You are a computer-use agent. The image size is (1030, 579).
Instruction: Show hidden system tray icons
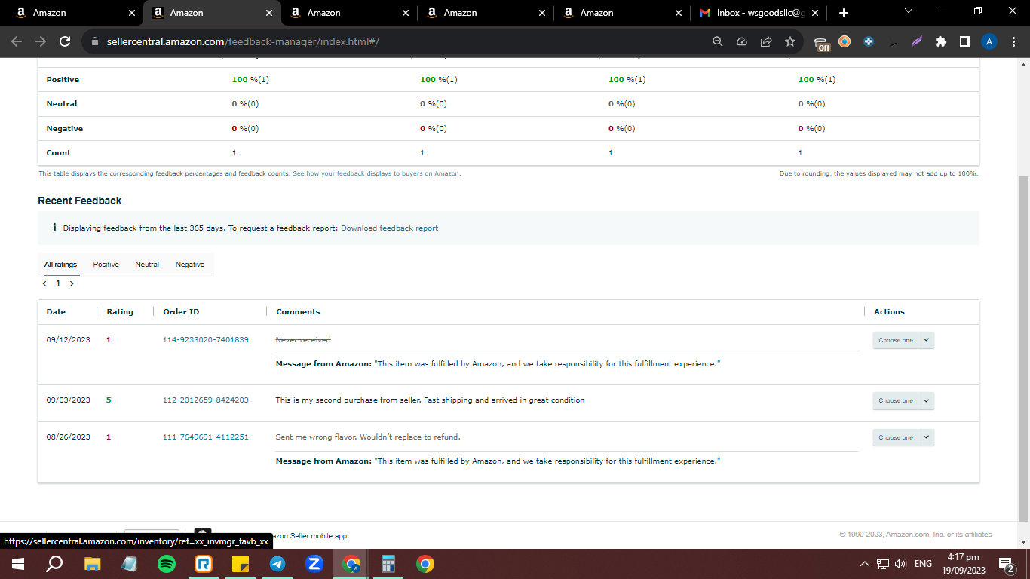tap(865, 564)
